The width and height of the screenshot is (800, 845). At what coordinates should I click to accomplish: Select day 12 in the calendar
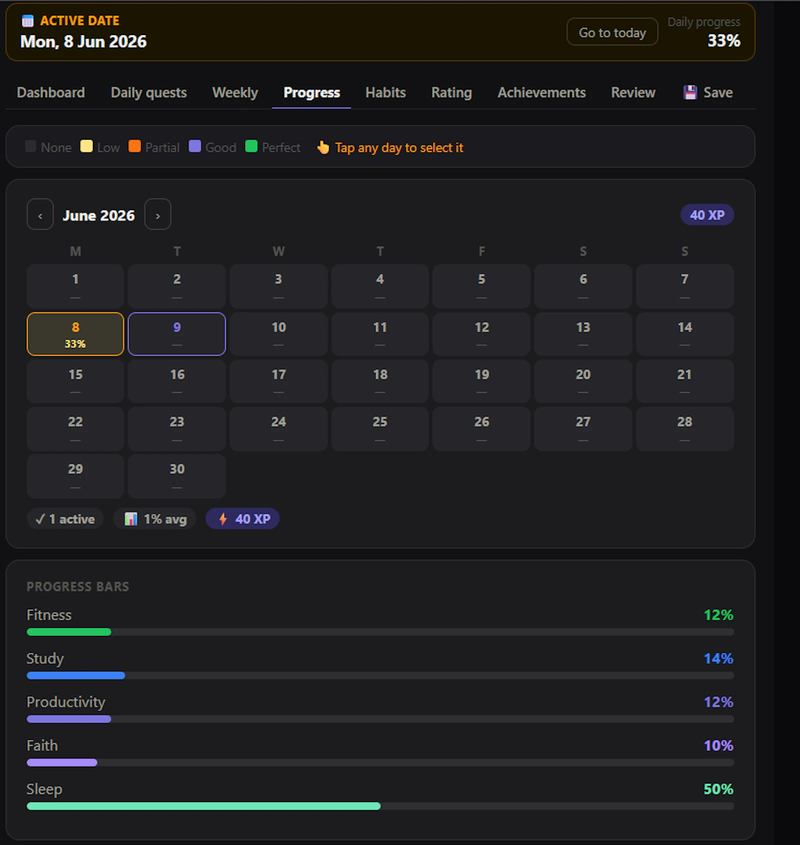(x=481, y=334)
